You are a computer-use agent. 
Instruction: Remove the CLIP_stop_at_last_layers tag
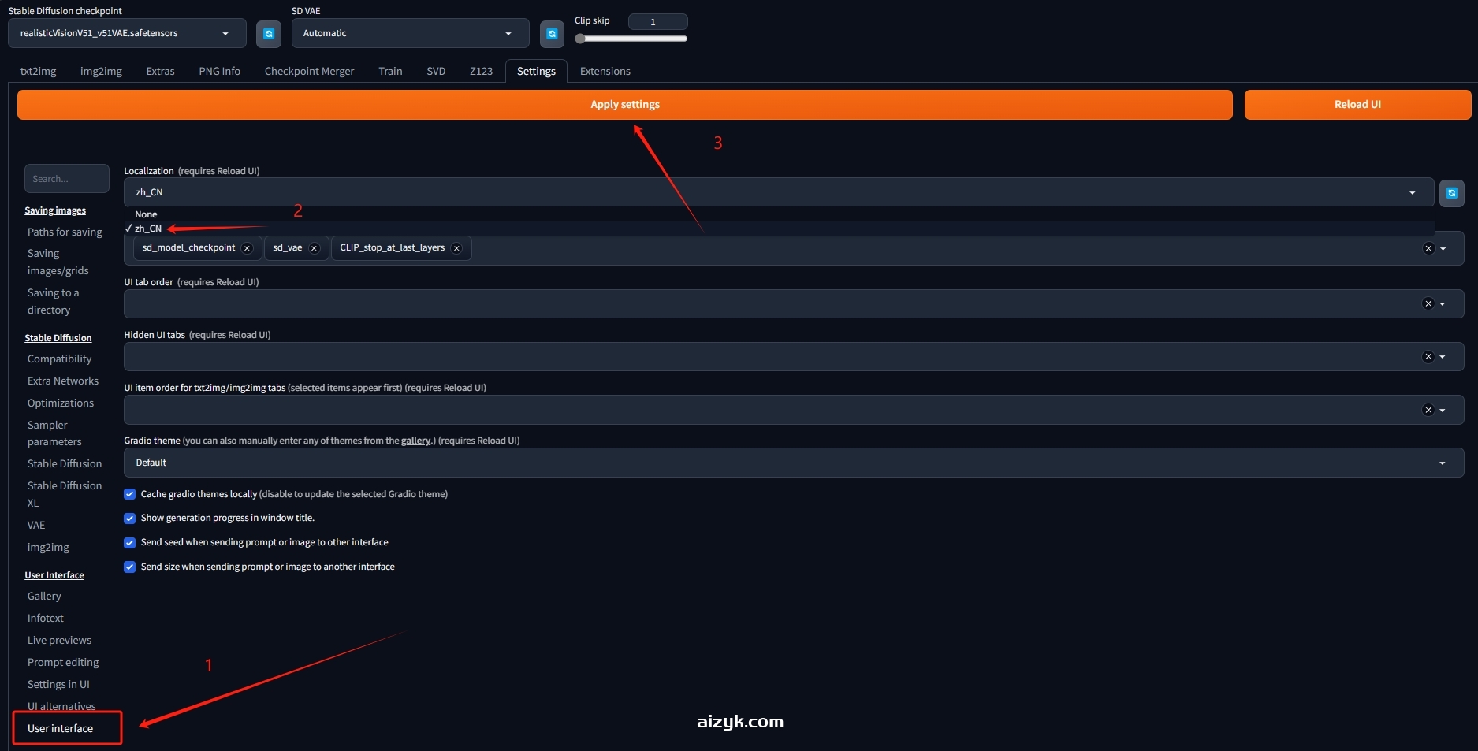click(456, 248)
